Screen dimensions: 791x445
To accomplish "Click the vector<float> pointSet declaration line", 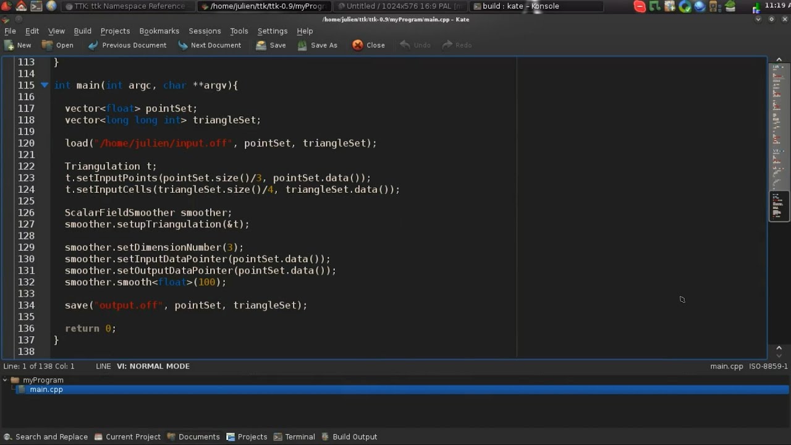I will pos(131,108).
